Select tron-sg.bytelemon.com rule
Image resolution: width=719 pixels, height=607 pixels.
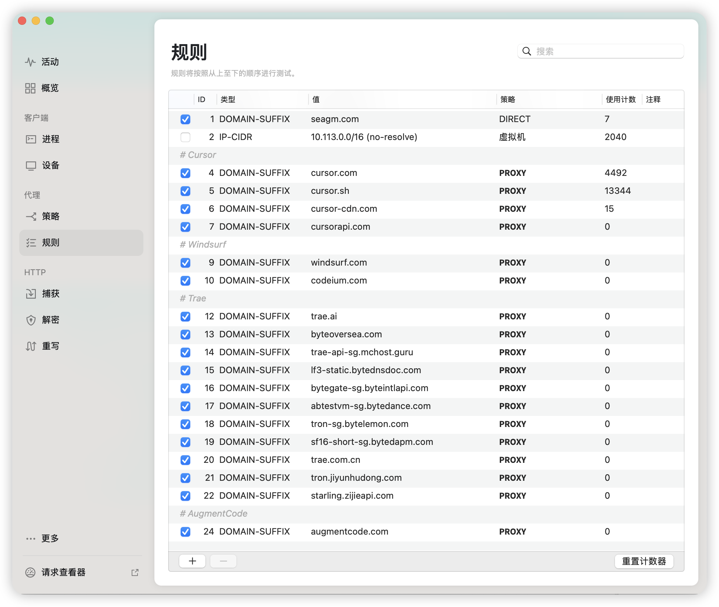click(x=426, y=424)
